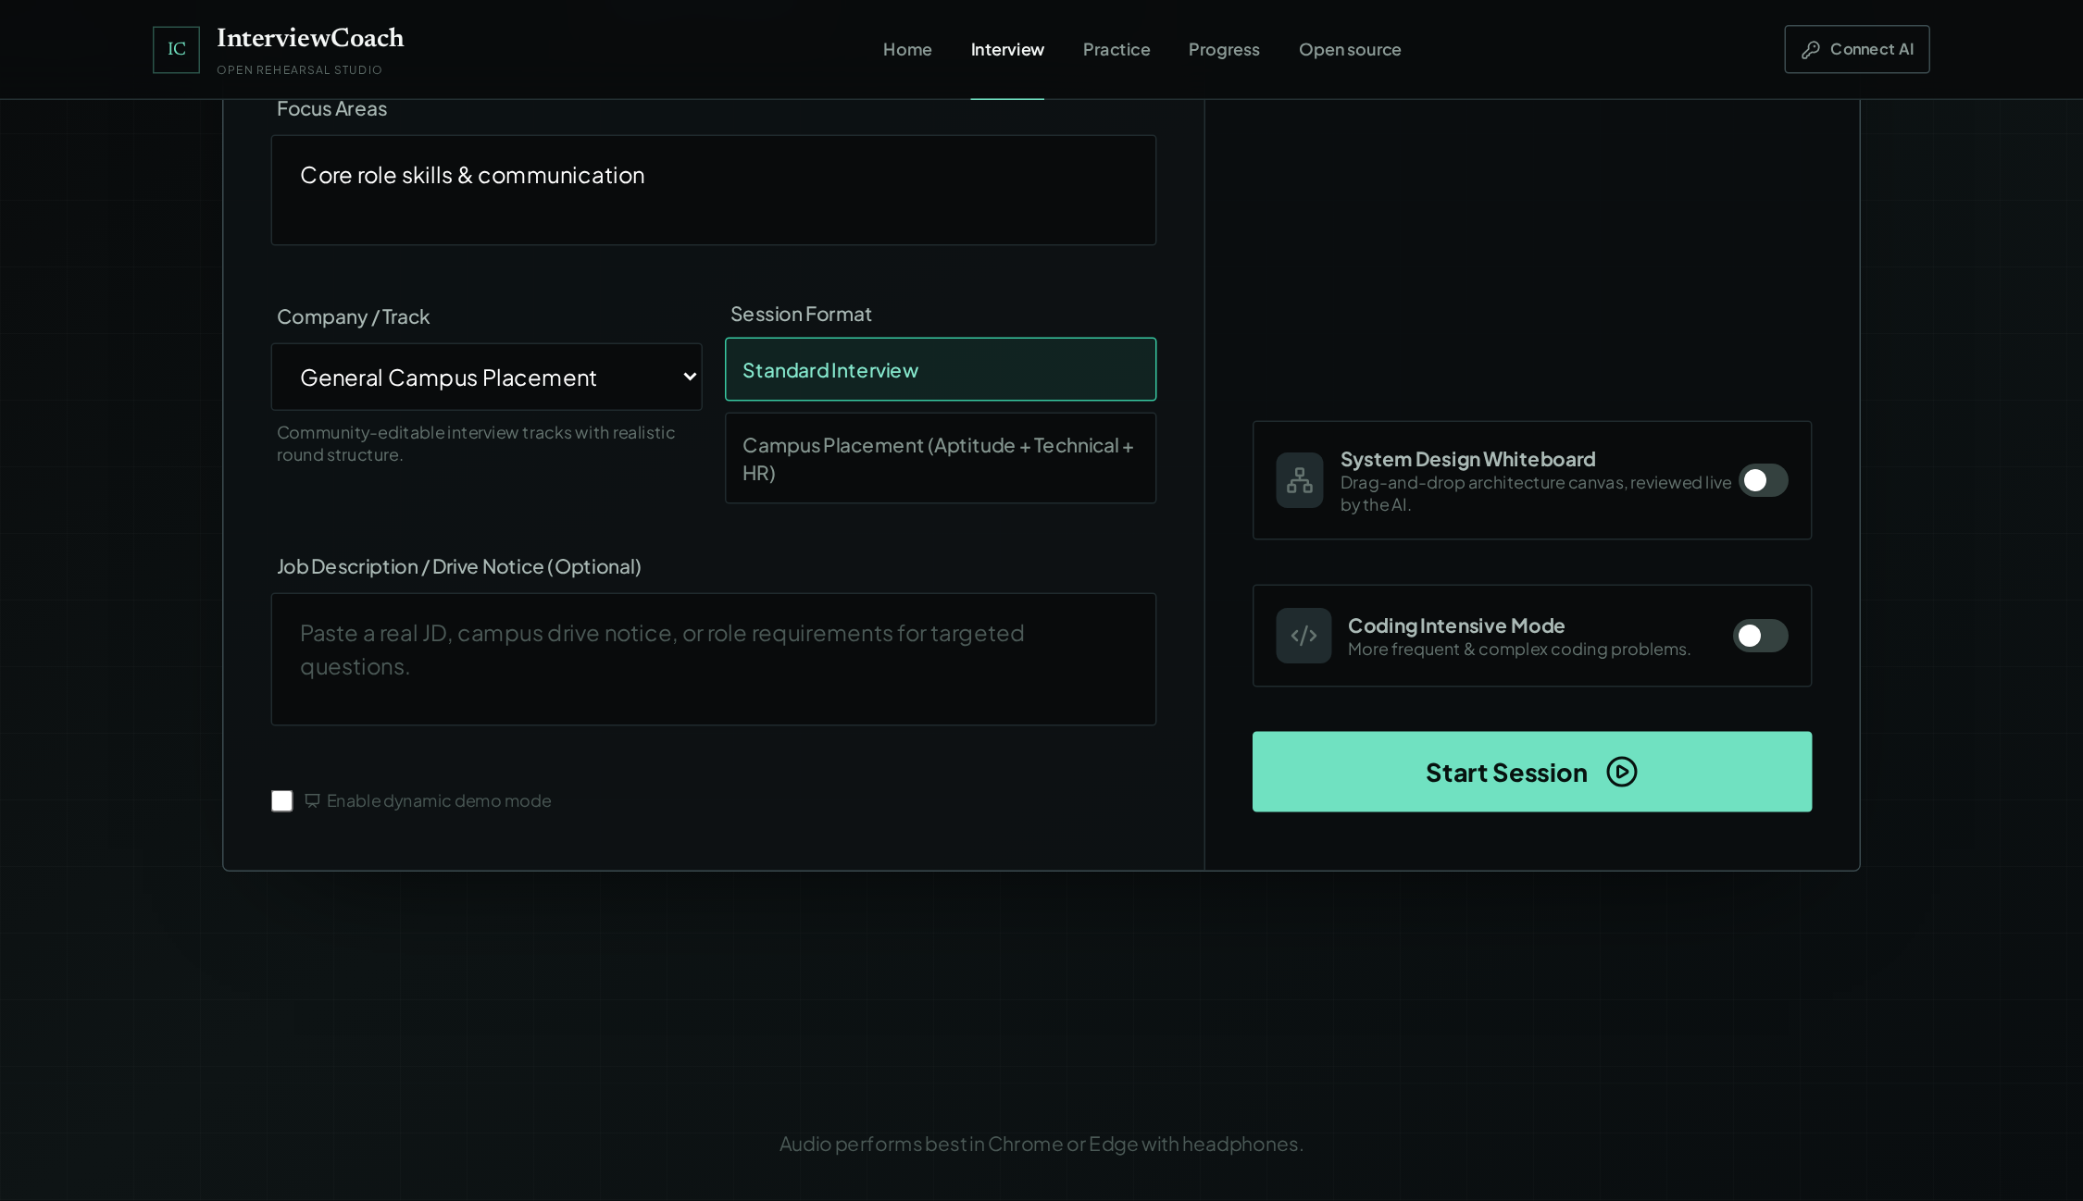Click the key icon in Connect AI
This screenshot has width=2083, height=1201.
pyautogui.click(x=1810, y=50)
